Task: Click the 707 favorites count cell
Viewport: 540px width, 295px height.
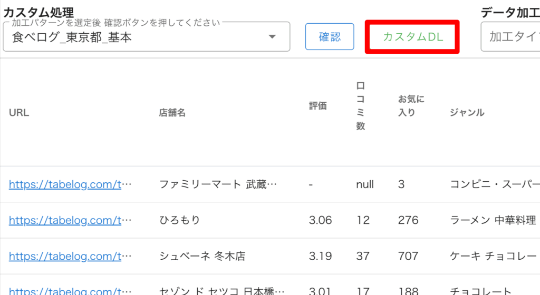Action: click(408, 257)
